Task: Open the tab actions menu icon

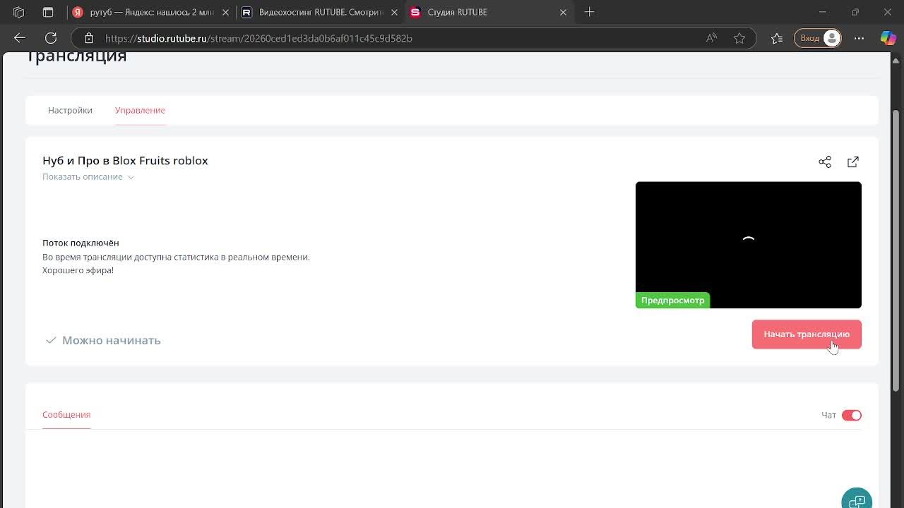Action: pyautogui.click(x=48, y=12)
